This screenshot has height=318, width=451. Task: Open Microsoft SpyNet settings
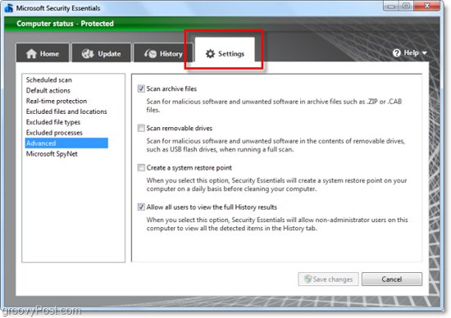66,154
